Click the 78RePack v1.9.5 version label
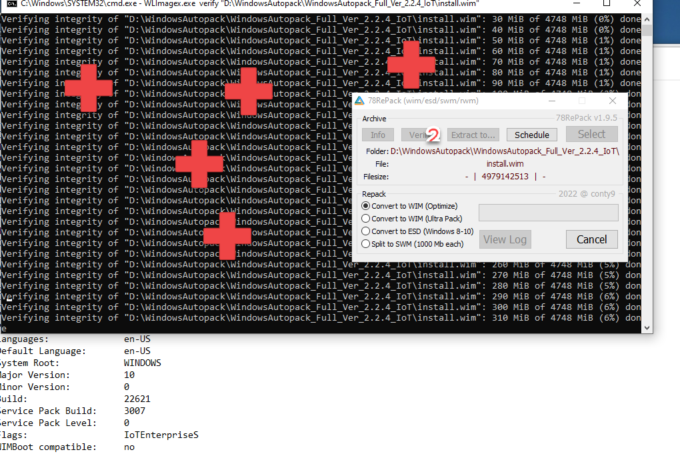The width and height of the screenshot is (680, 468). [586, 118]
